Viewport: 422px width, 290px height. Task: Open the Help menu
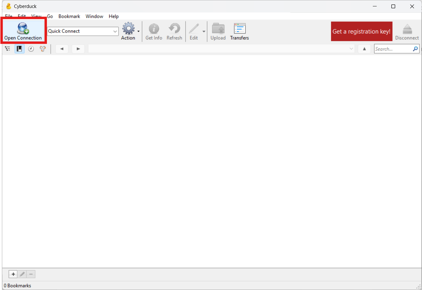click(x=114, y=16)
